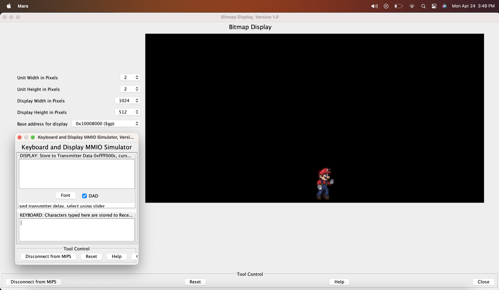Click in the DISPLAY output text area

pyautogui.click(x=77, y=174)
